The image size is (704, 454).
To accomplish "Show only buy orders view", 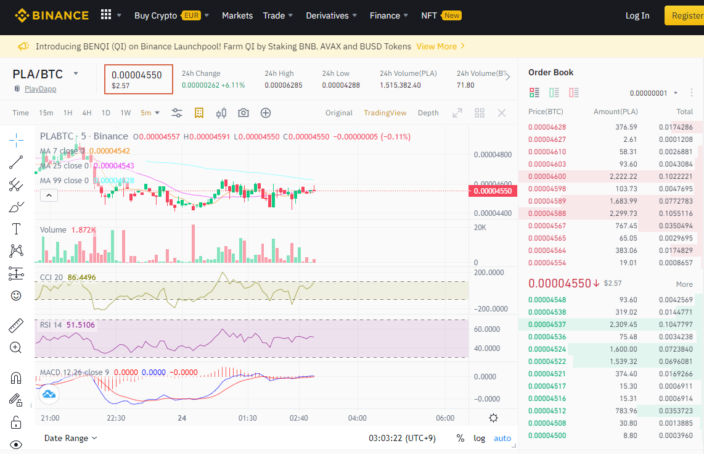I will (x=554, y=93).
